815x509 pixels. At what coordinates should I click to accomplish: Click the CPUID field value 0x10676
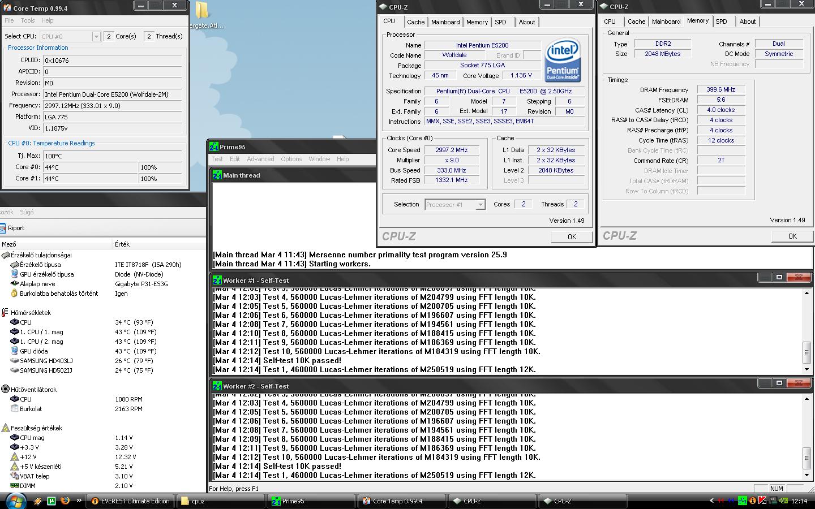coord(113,61)
